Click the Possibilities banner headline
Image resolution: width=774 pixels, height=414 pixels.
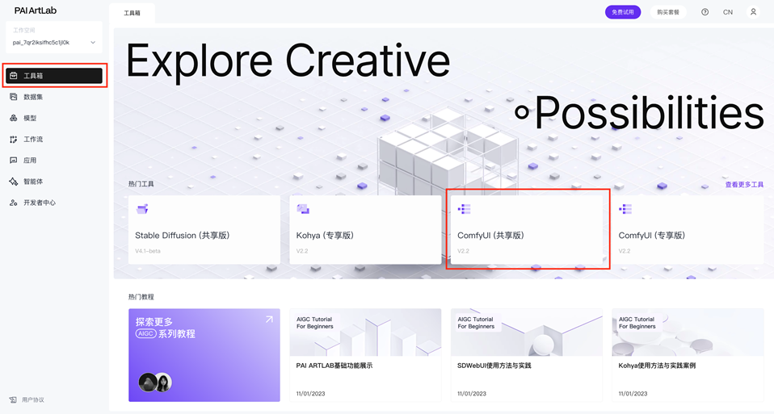640,113
